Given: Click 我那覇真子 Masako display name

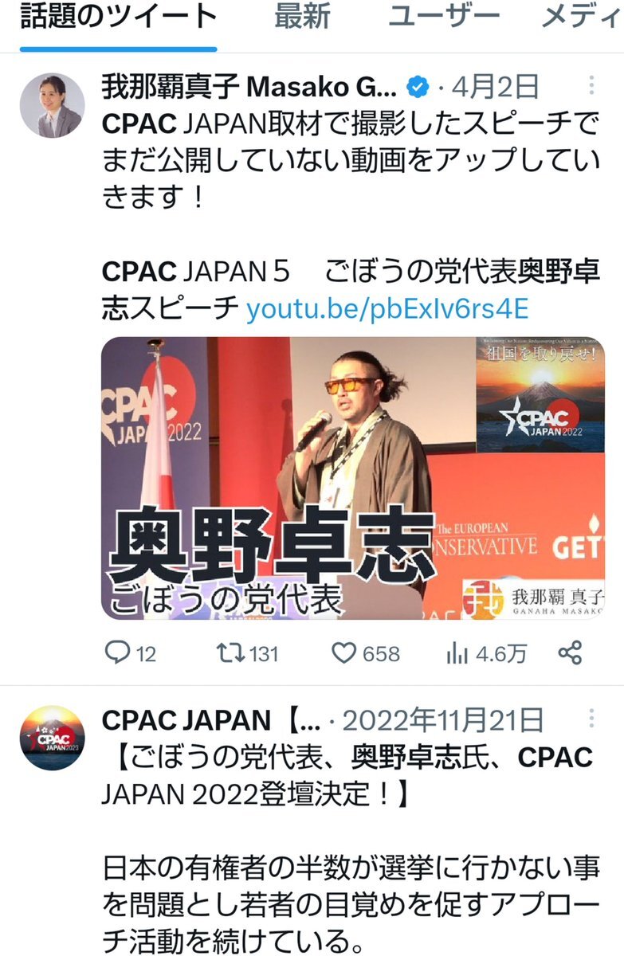Looking at the screenshot, I should (x=249, y=86).
